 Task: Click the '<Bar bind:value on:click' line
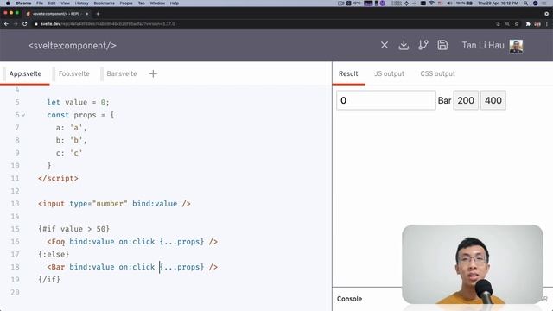132,267
